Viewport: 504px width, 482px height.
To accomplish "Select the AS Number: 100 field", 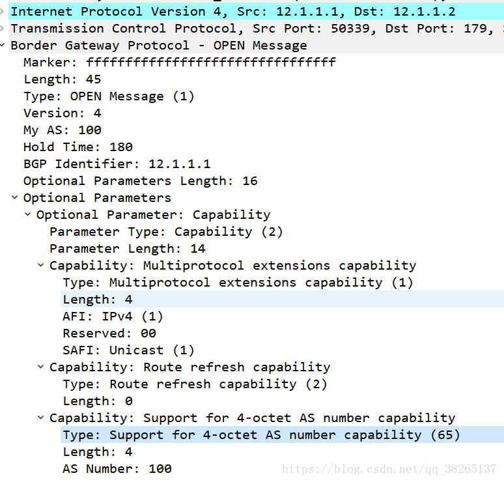I will point(117,469).
